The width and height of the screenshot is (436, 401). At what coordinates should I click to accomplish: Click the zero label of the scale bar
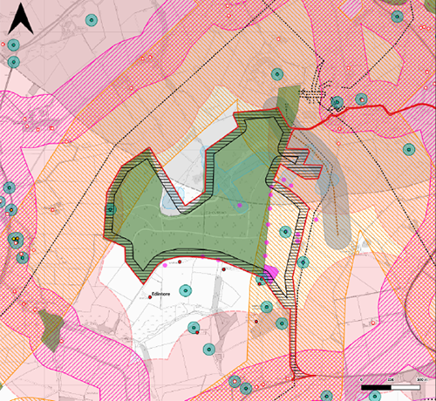point(361,380)
